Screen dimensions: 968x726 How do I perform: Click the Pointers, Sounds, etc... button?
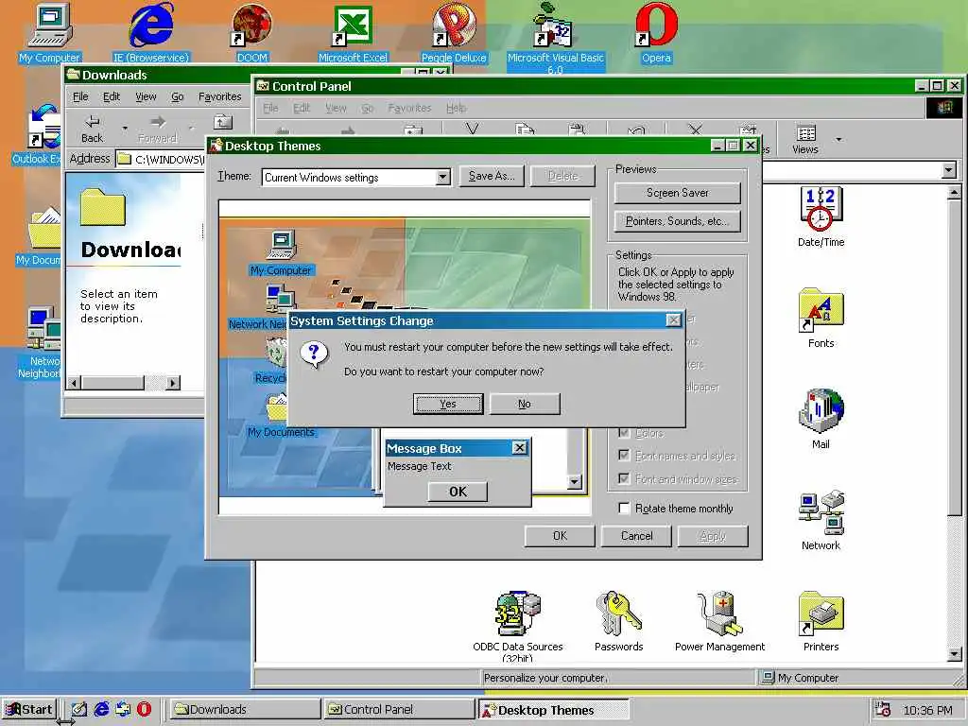tap(677, 221)
